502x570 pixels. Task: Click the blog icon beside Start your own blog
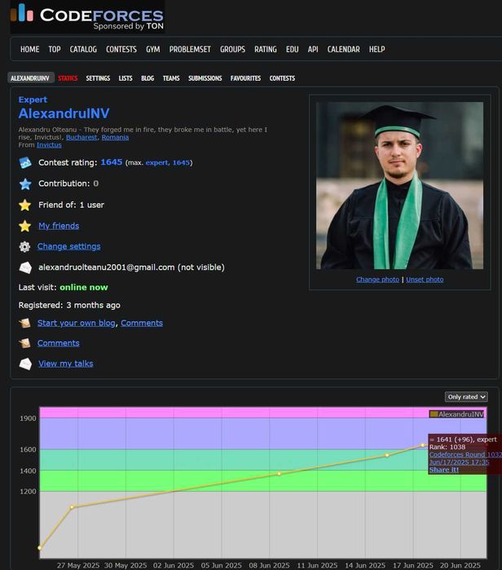tap(24, 323)
